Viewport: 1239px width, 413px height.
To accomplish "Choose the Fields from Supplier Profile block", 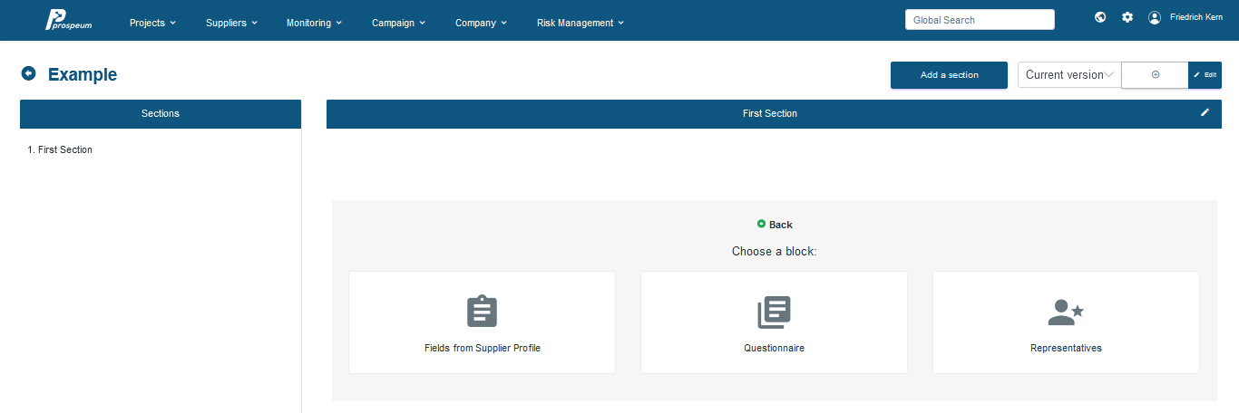I will click(x=482, y=322).
